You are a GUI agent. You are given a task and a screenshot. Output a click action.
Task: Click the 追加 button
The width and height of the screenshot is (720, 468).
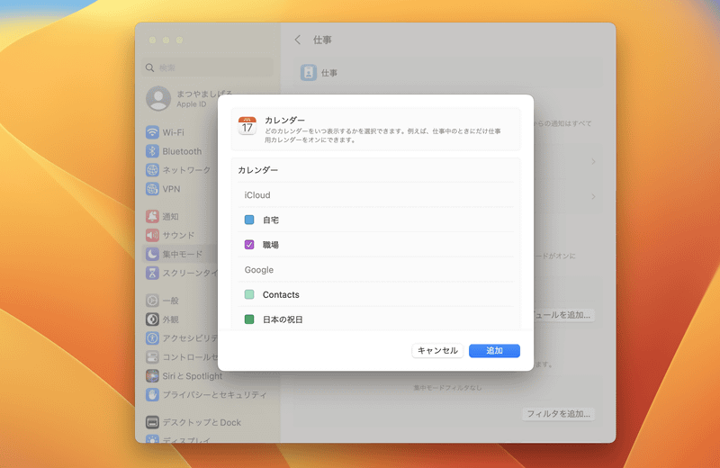494,351
